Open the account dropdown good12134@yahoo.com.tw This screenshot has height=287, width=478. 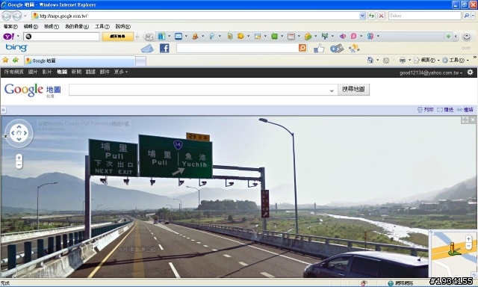click(431, 72)
